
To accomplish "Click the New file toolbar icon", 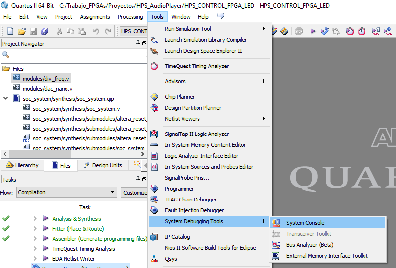I will click(10, 31).
